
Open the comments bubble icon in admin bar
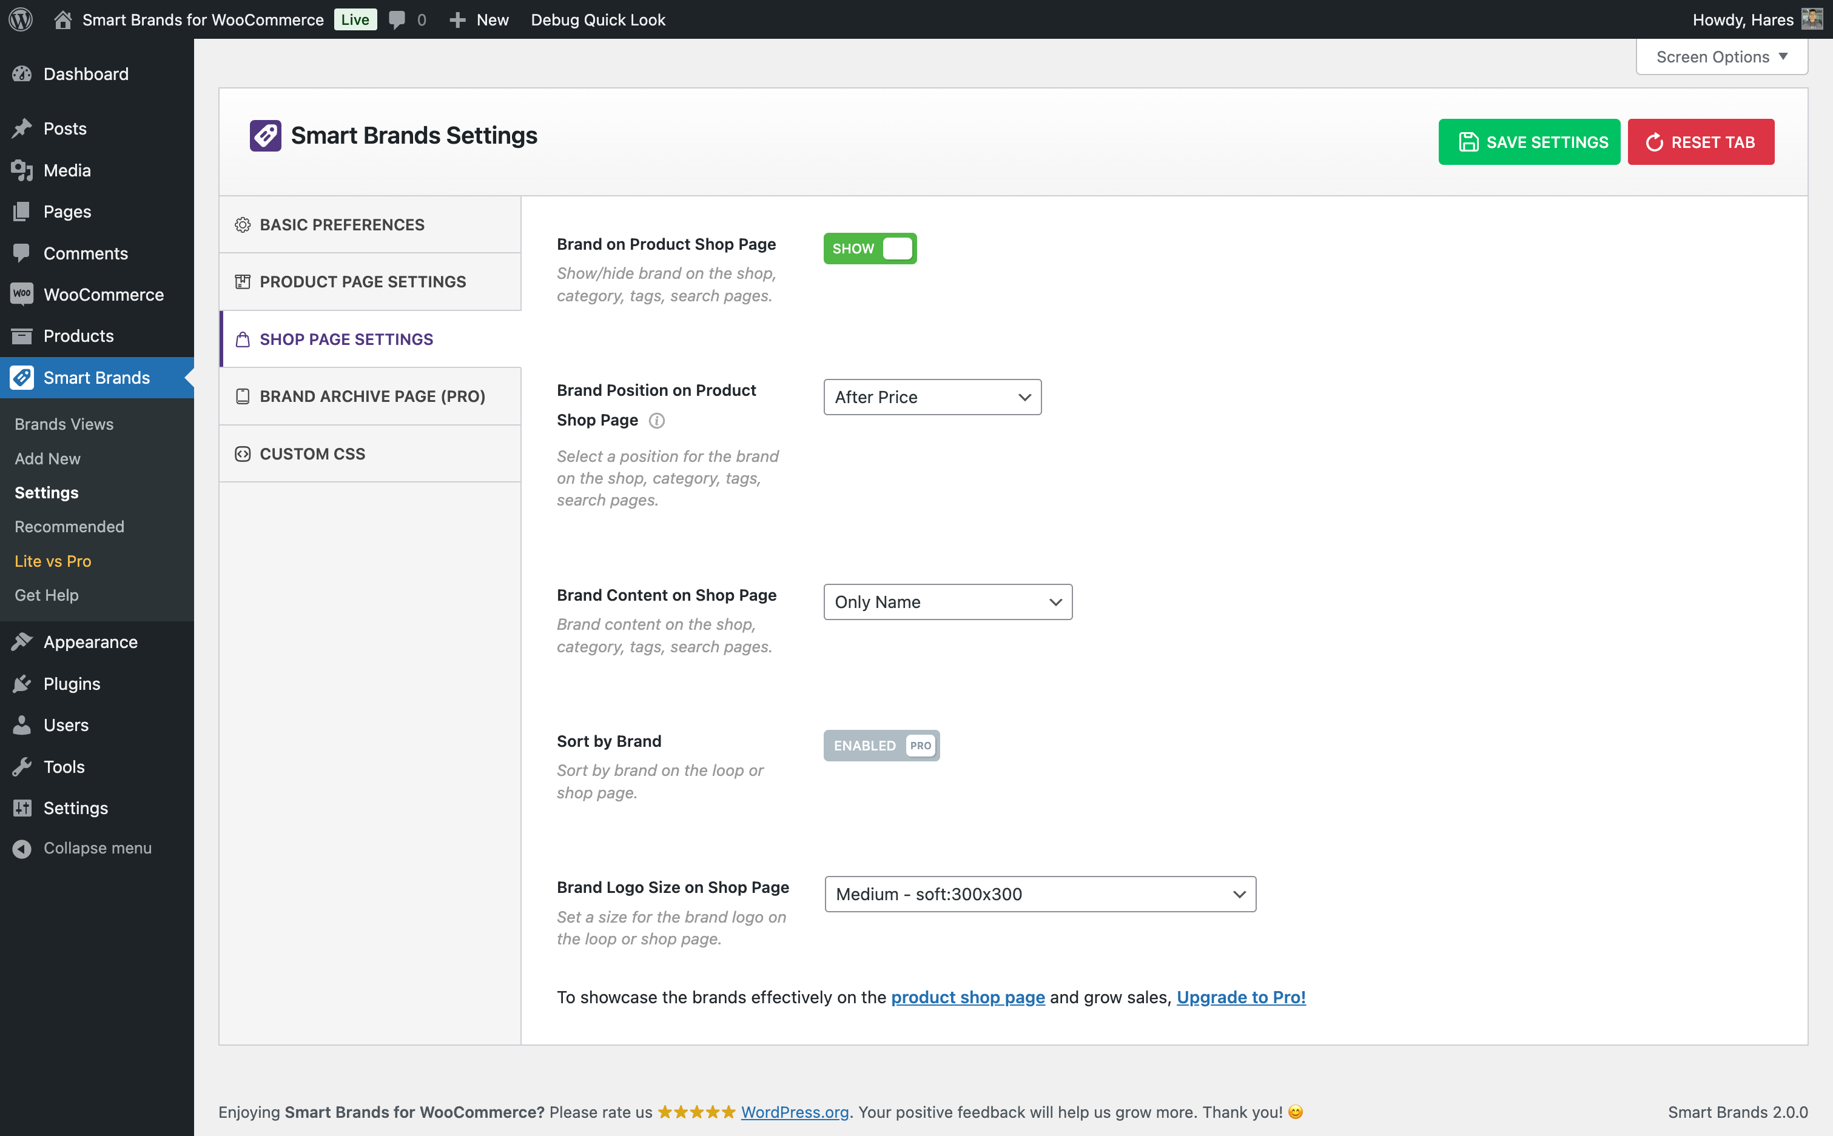397,19
